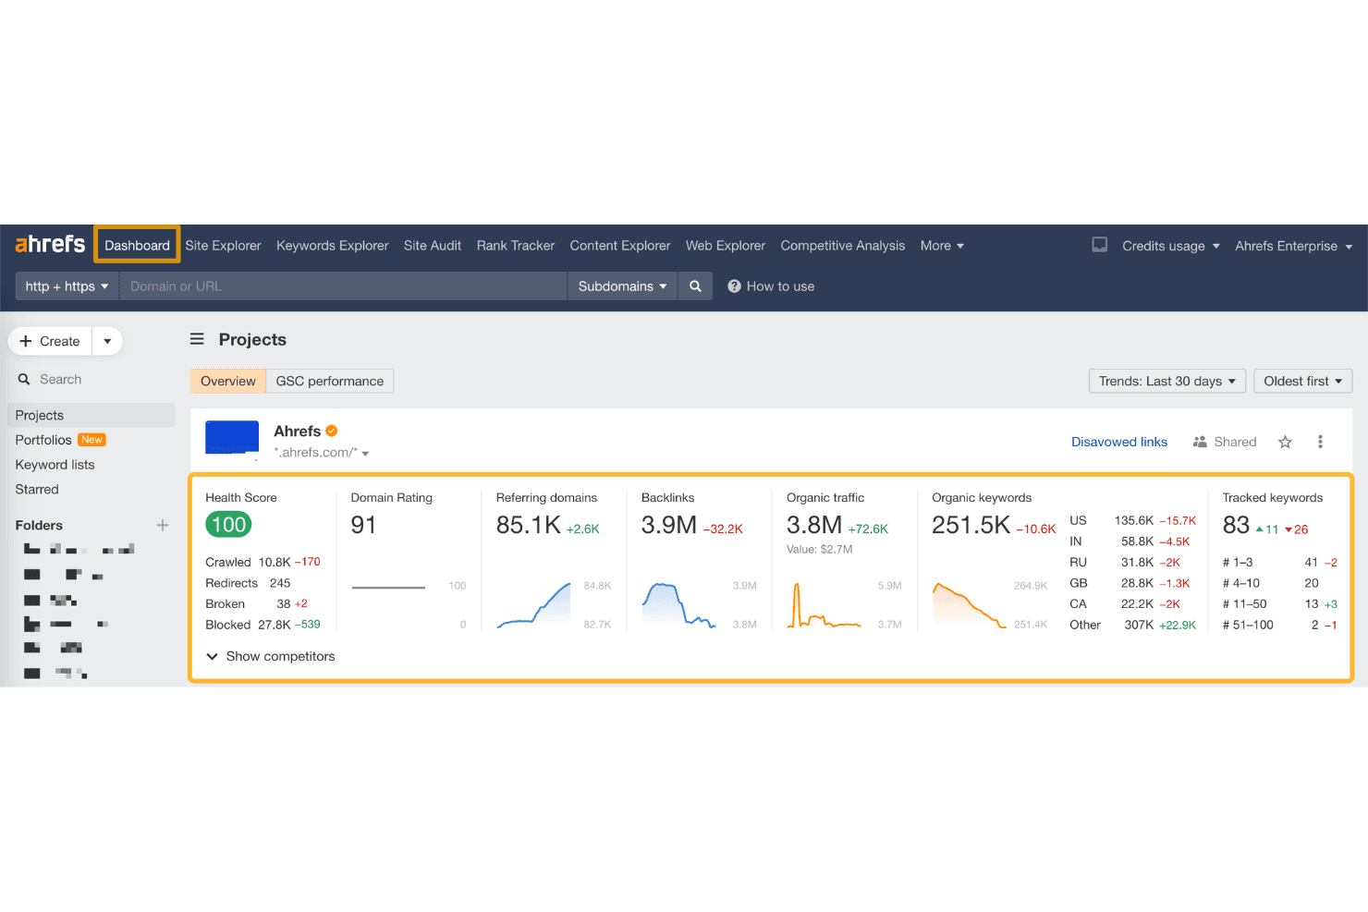The height and width of the screenshot is (912, 1368).
Task: Open the Credits usage dropdown
Action: (1171, 246)
